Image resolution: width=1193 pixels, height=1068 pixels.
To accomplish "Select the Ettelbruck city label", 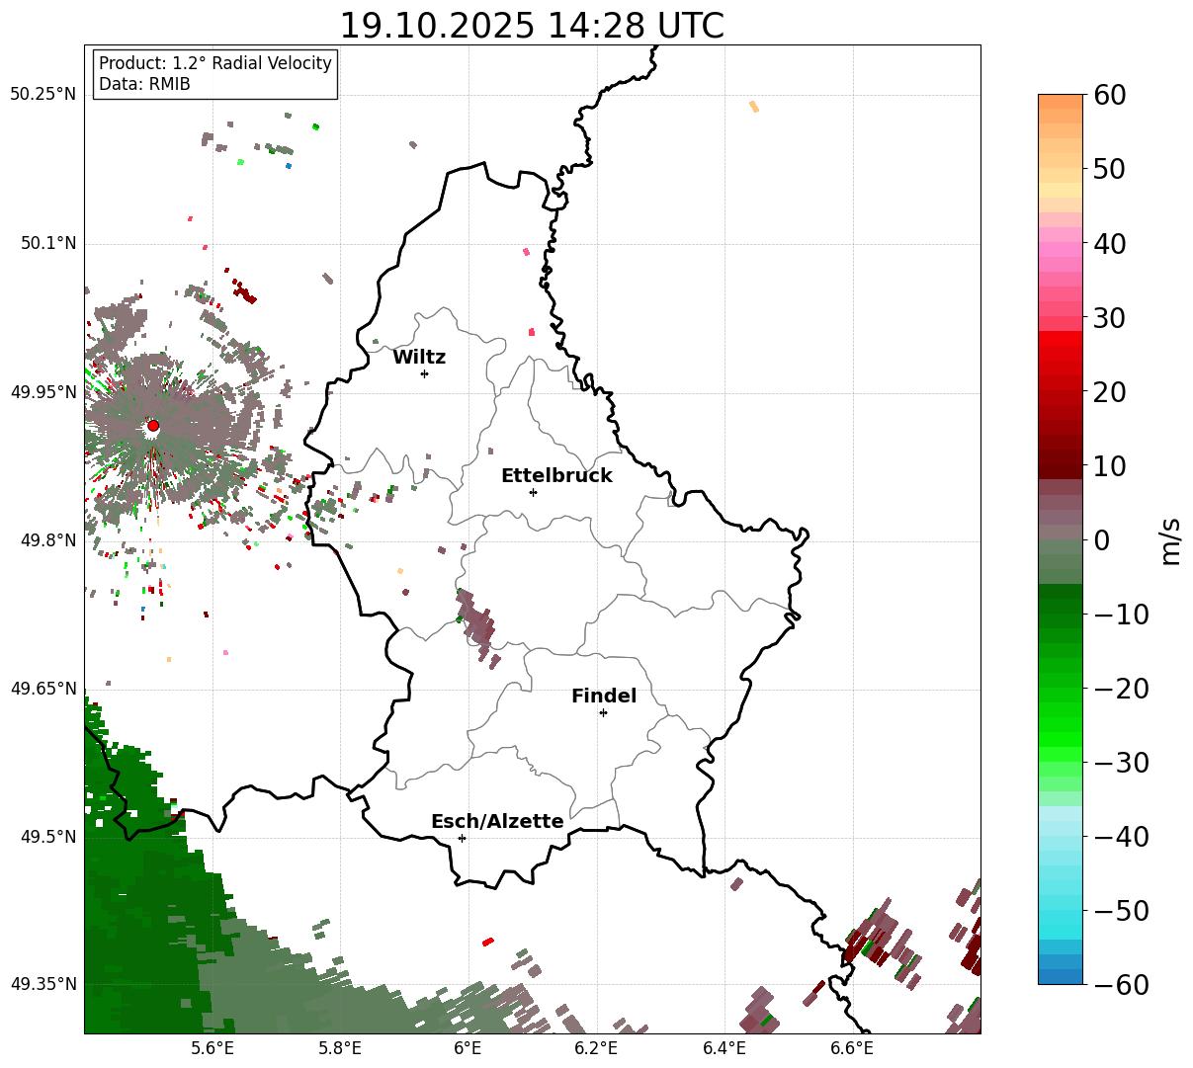I will pos(556,476).
